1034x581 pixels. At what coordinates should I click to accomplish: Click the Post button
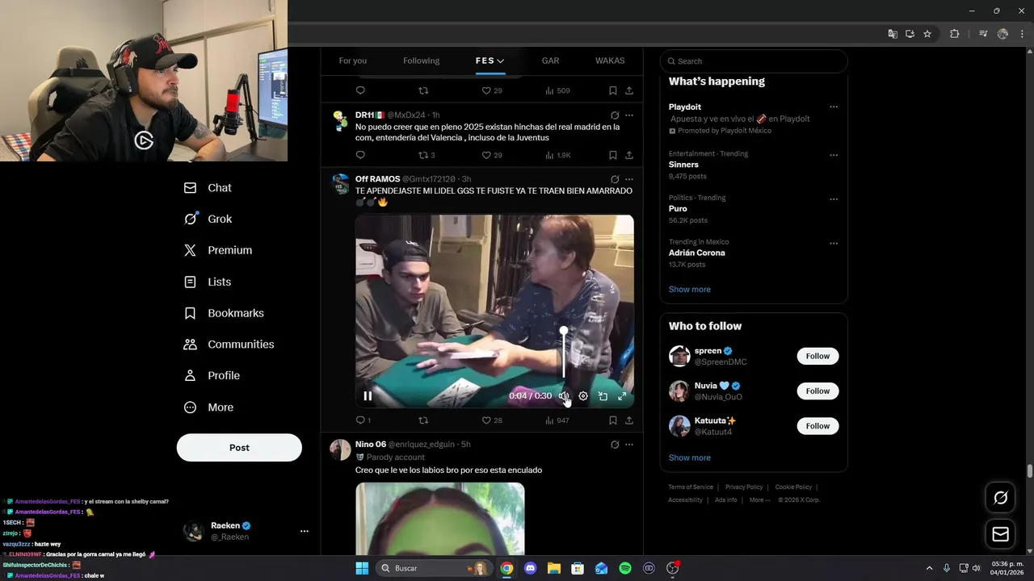pyautogui.click(x=239, y=448)
